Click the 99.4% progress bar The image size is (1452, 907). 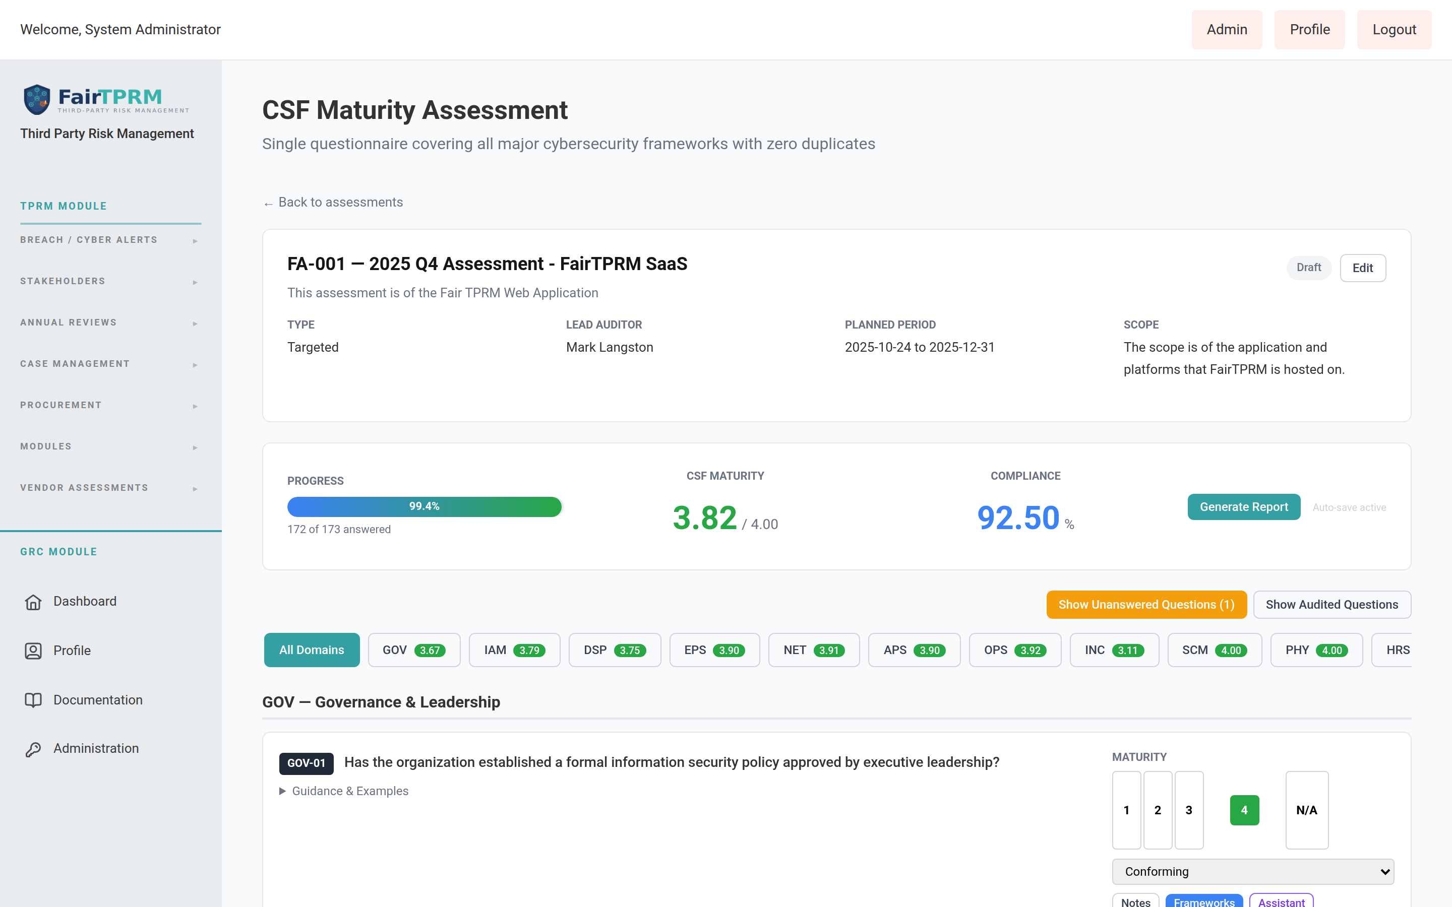tap(424, 507)
